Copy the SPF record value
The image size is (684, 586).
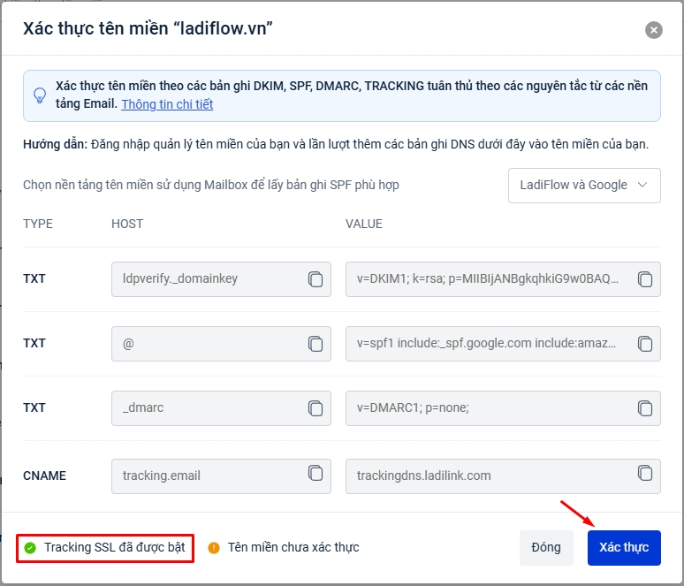(x=645, y=344)
